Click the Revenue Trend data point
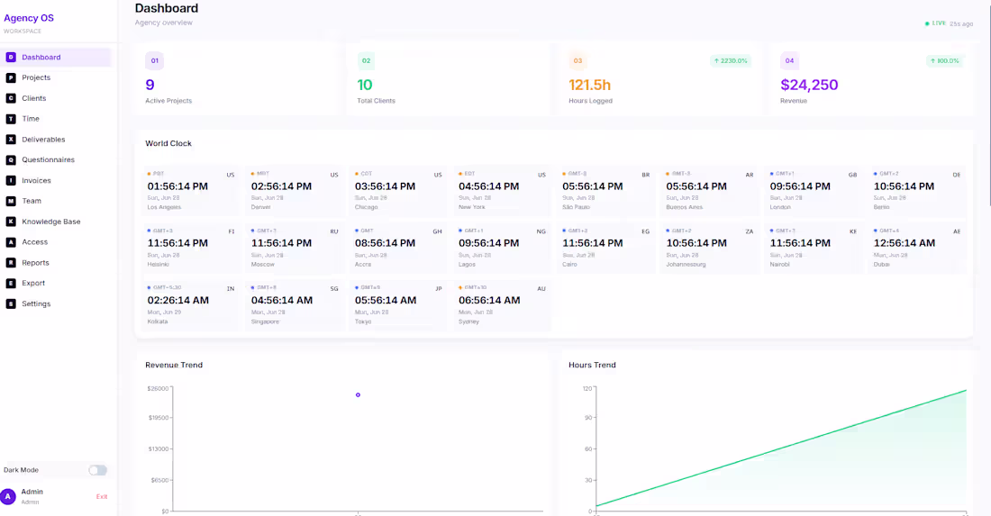Viewport: 991px width, 516px height. [358, 394]
